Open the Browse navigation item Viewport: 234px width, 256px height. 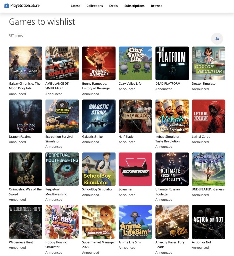coord(157,6)
